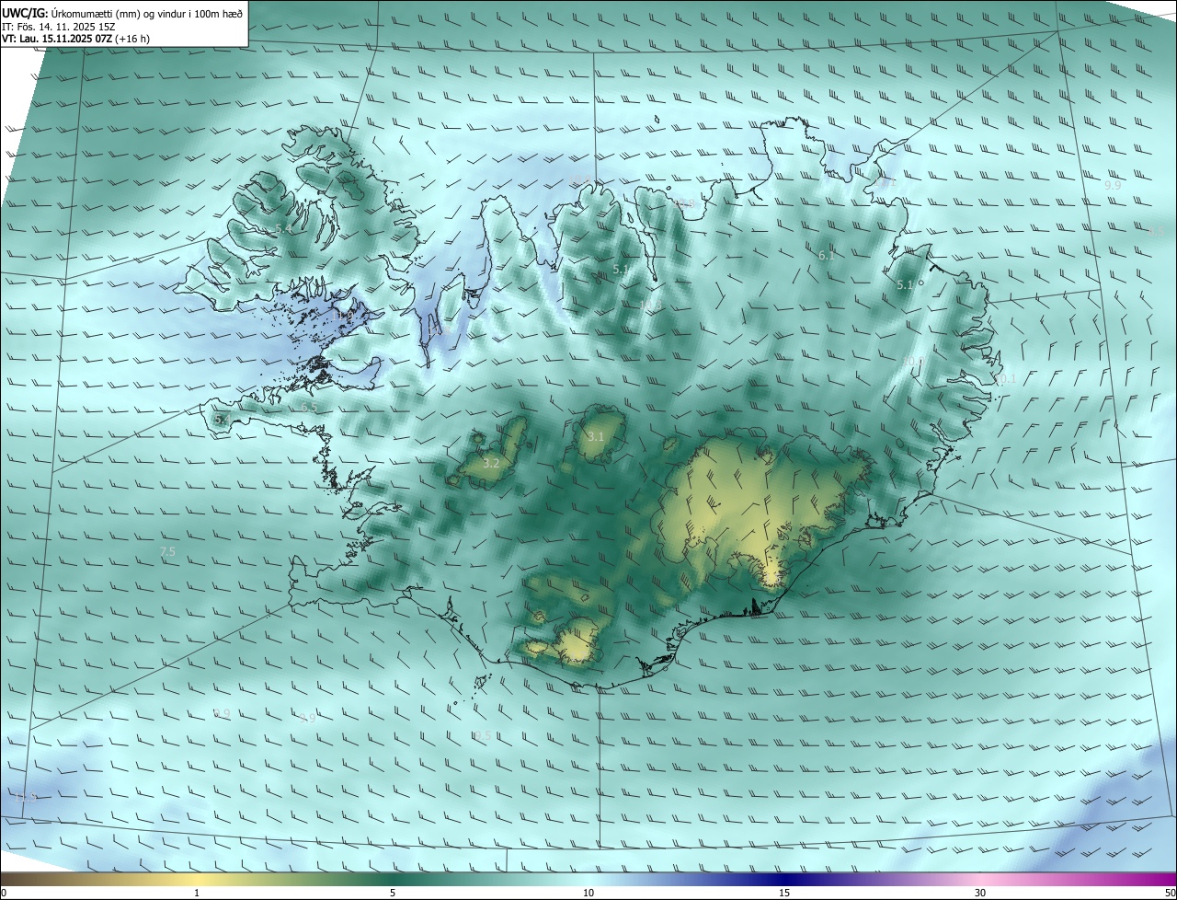1177x900 pixels.
Task: Click the '7.5' value on the map
Action: [167, 551]
